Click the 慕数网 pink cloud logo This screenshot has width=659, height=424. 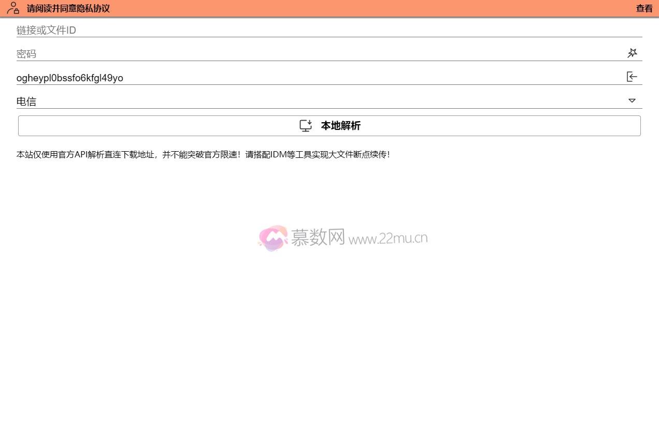coord(273,238)
